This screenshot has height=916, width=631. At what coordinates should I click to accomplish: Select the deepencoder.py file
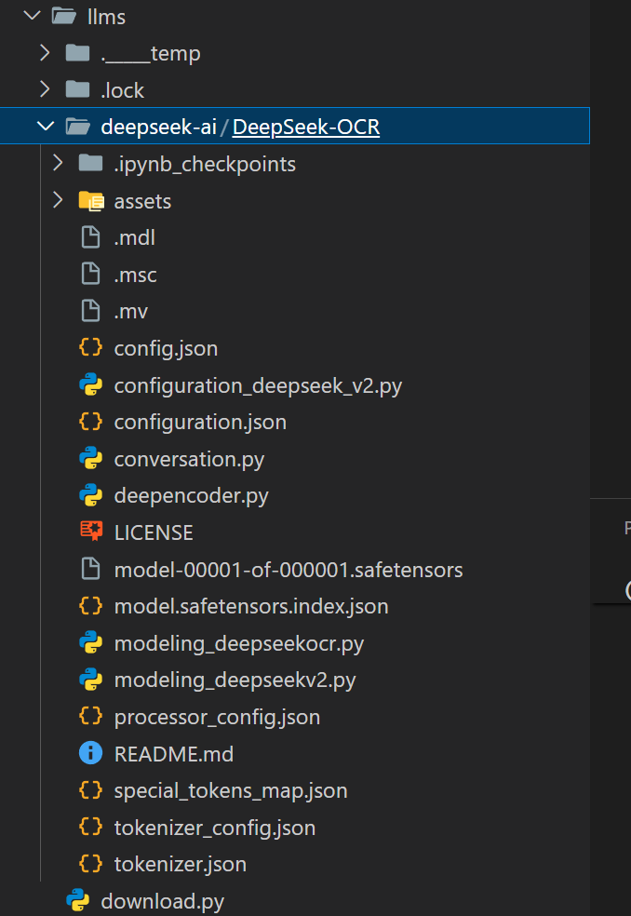191,496
